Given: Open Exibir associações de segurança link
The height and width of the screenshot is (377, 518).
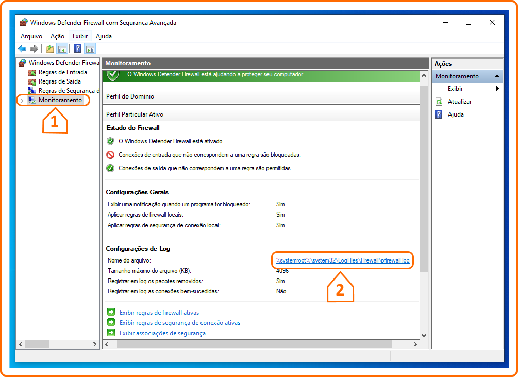Looking at the screenshot, I should 162,333.
